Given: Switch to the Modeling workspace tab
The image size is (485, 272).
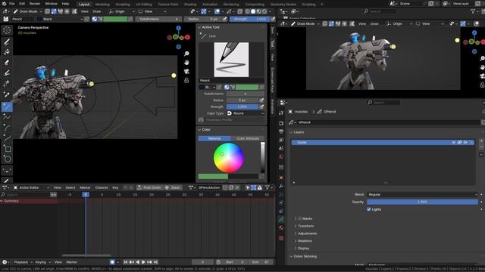Looking at the screenshot, I should pos(102,5).
